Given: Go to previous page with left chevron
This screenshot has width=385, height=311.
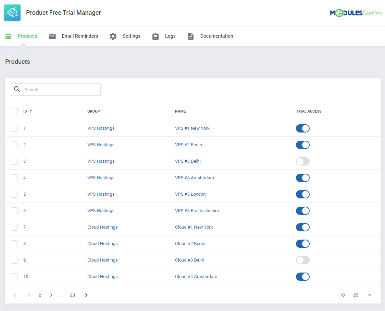Looking at the screenshot, I should point(15,295).
